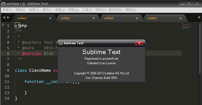Open the 查看(V) menu

click(60, 10)
